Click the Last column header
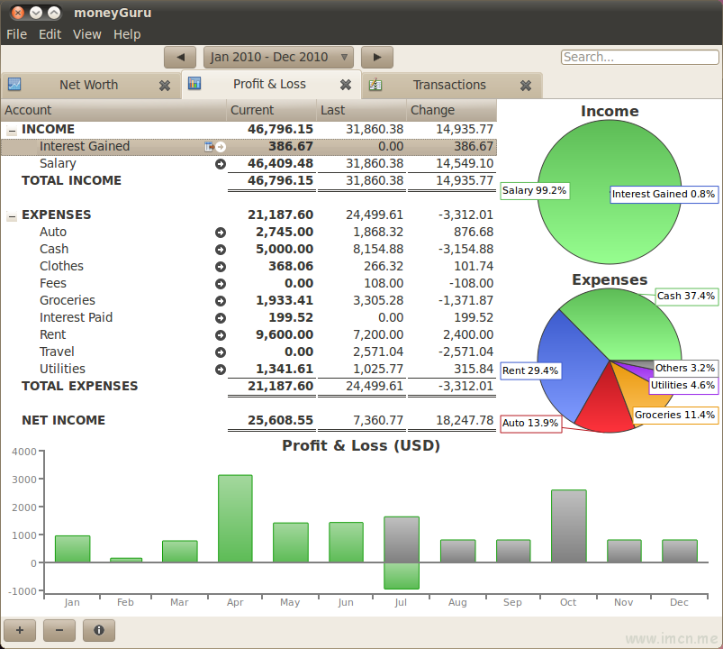This screenshot has width=723, height=649. point(361,110)
